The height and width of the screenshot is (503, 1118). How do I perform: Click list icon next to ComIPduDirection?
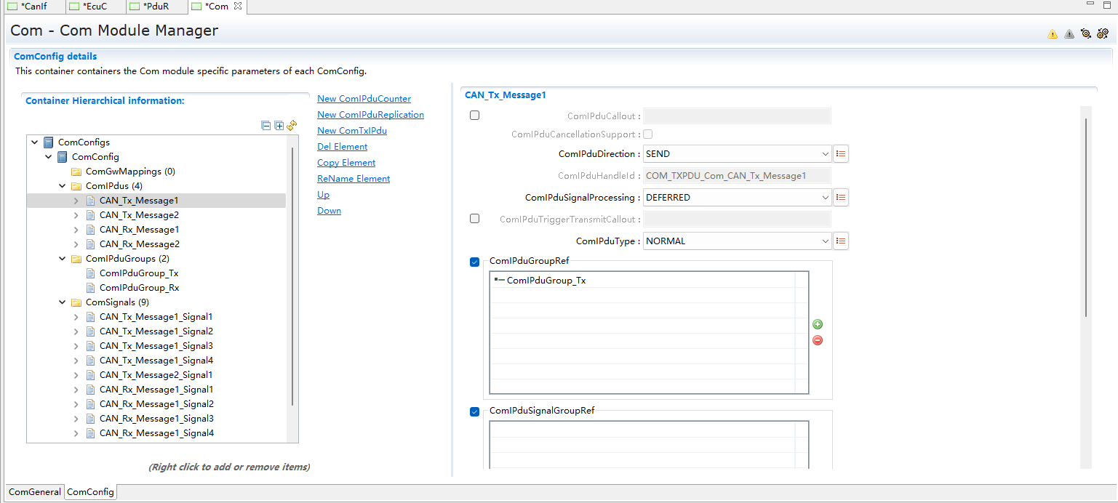[x=841, y=154]
